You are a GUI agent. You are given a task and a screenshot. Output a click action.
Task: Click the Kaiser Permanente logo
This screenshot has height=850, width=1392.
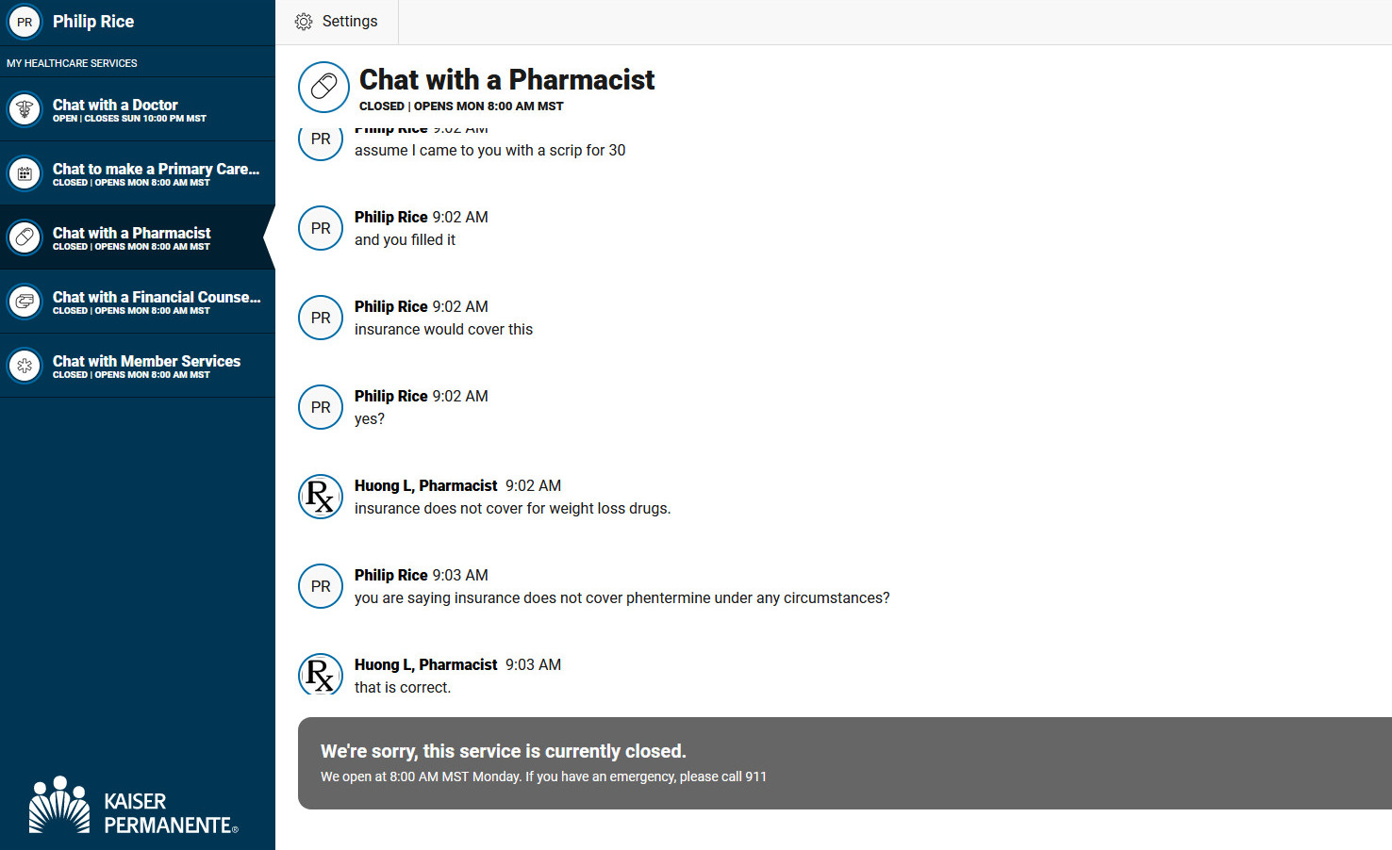pyautogui.click(x=134, y=806)
